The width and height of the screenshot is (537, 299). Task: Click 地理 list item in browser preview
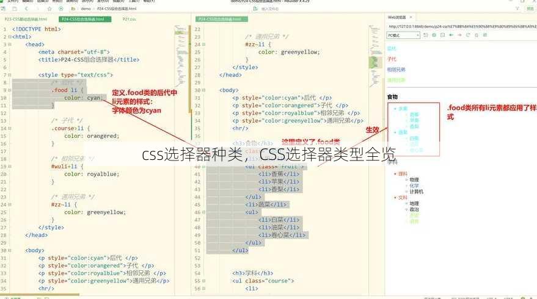click(414, 203)
